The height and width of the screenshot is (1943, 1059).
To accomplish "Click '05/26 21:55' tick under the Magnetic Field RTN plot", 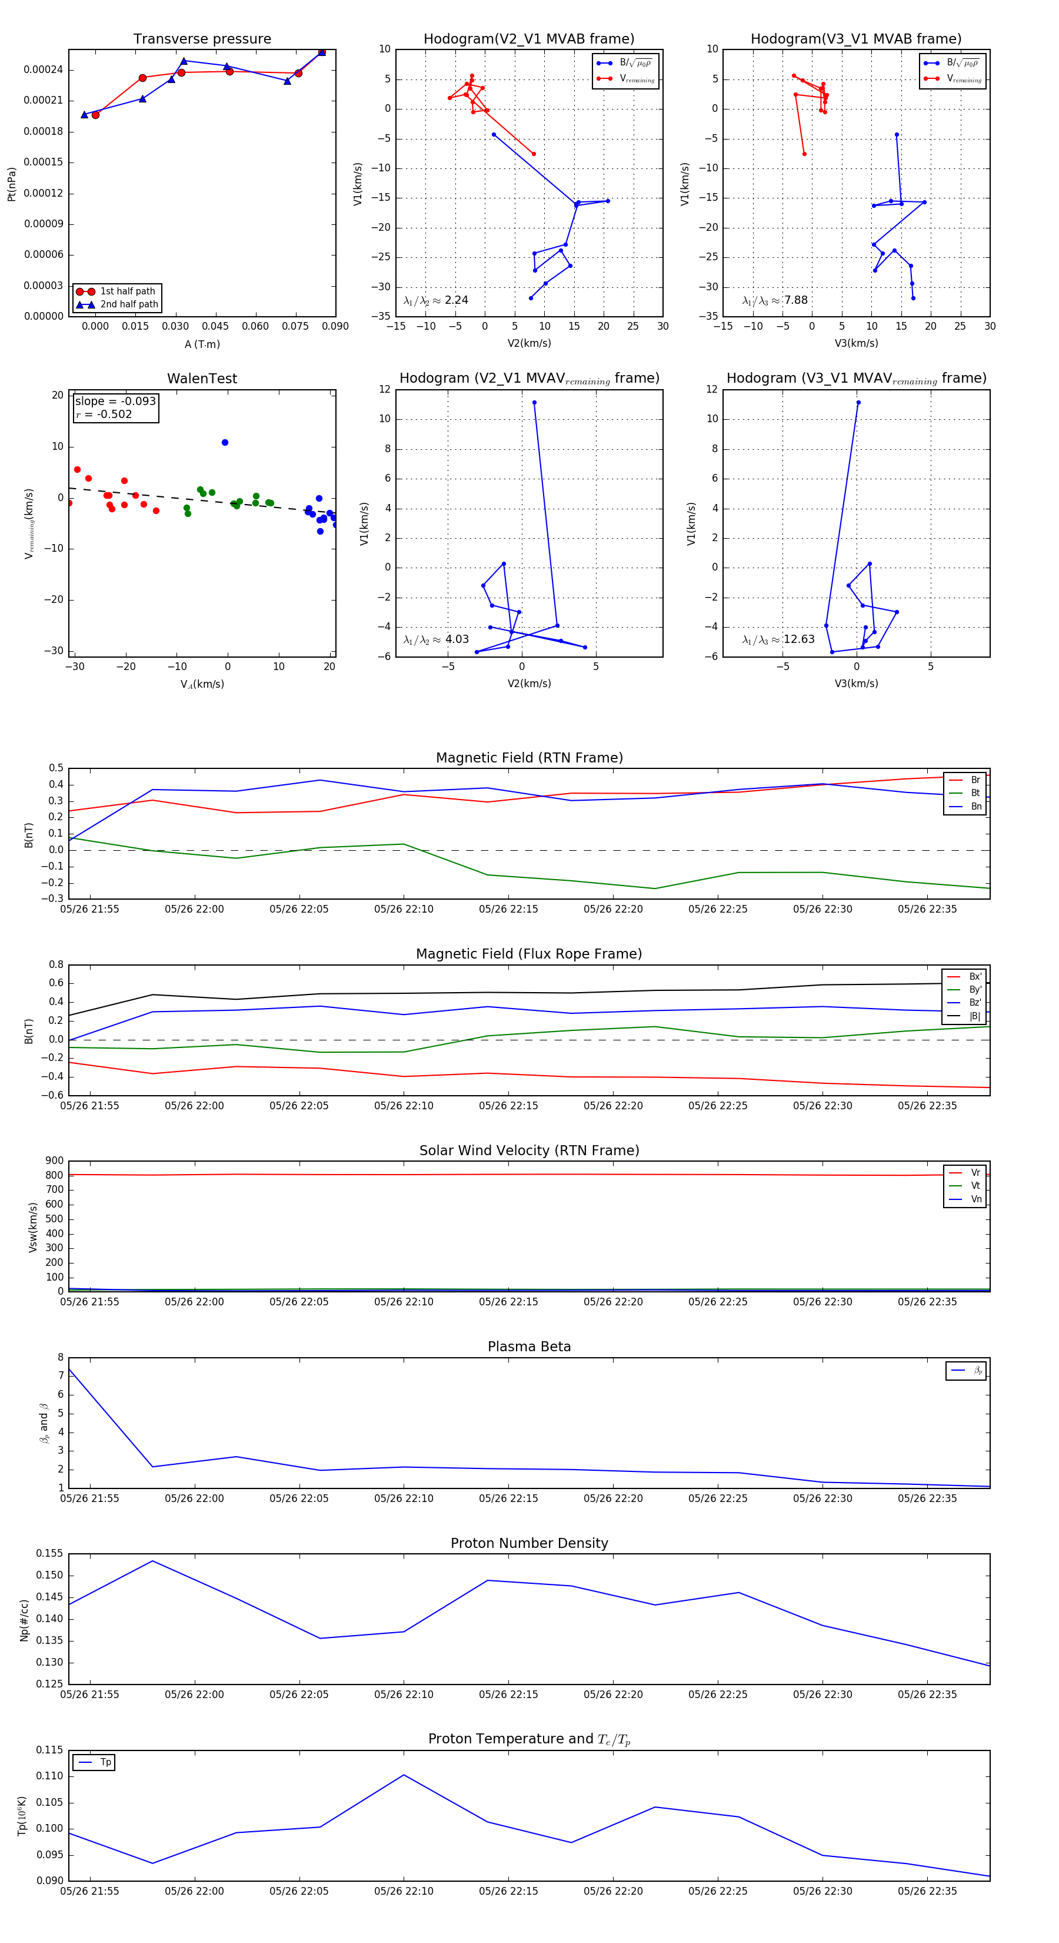I will click(89, 910).
